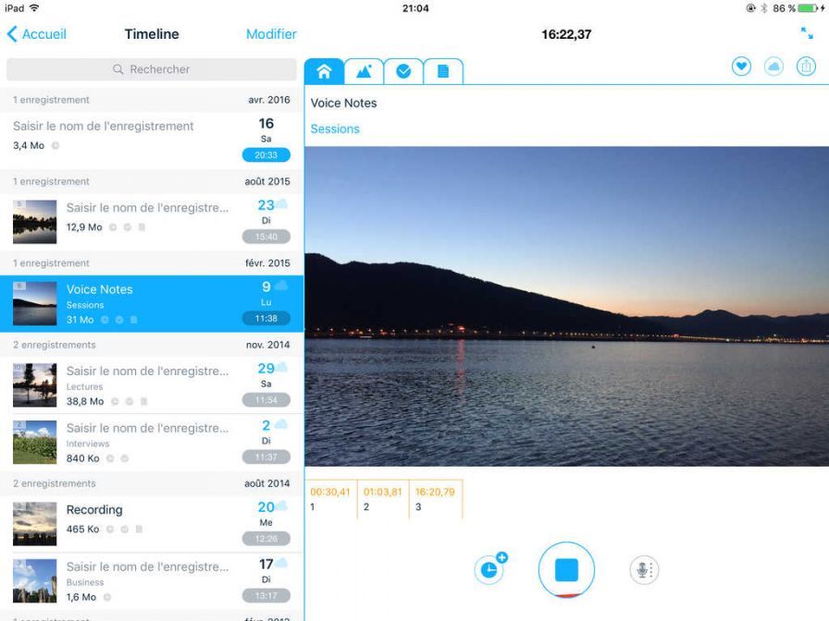Open the cloud upload icon

773,67
